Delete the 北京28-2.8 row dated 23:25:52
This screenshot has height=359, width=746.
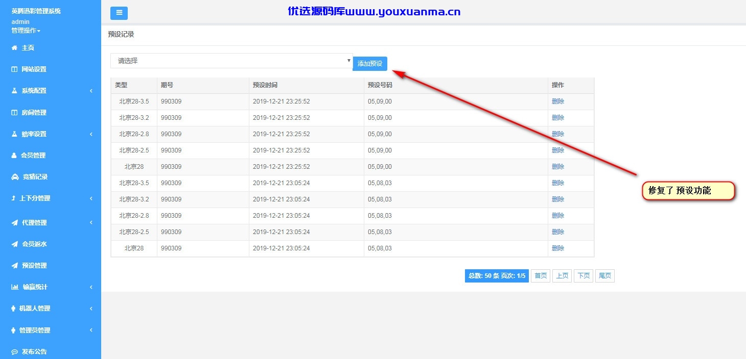[x=558, y=134]
